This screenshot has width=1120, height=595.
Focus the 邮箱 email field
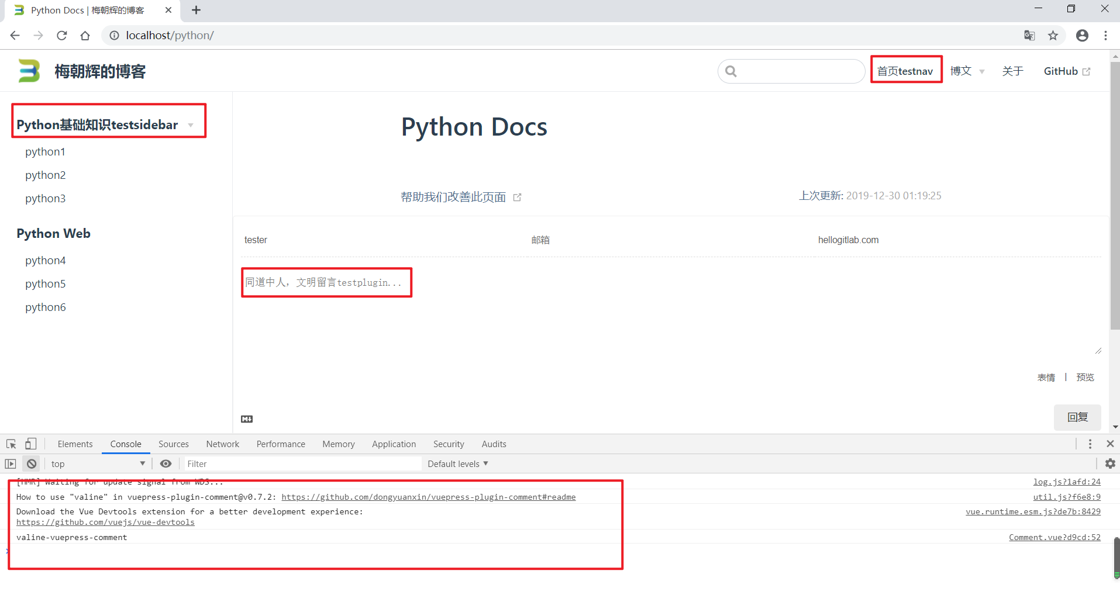point(671,240)
